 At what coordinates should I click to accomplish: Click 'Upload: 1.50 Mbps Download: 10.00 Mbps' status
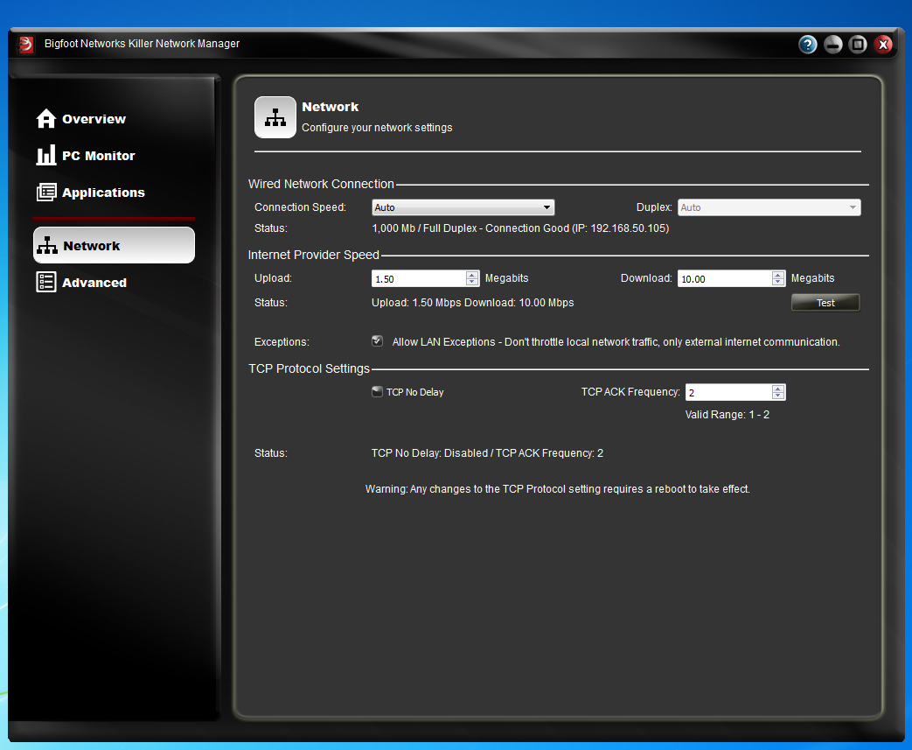click(473, 303)
